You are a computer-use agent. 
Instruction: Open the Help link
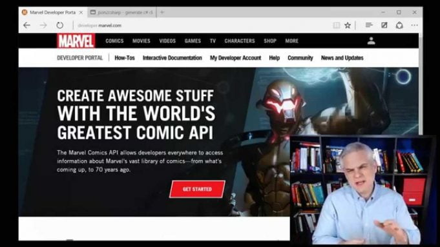[x=275, y=58]
